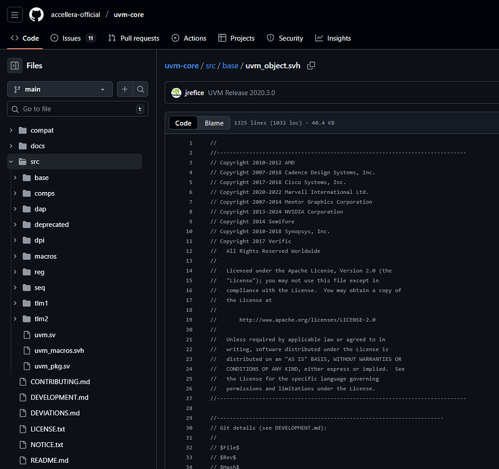Copy the file path with copy icon
The image size is (499, 469).
coord(311,66)
